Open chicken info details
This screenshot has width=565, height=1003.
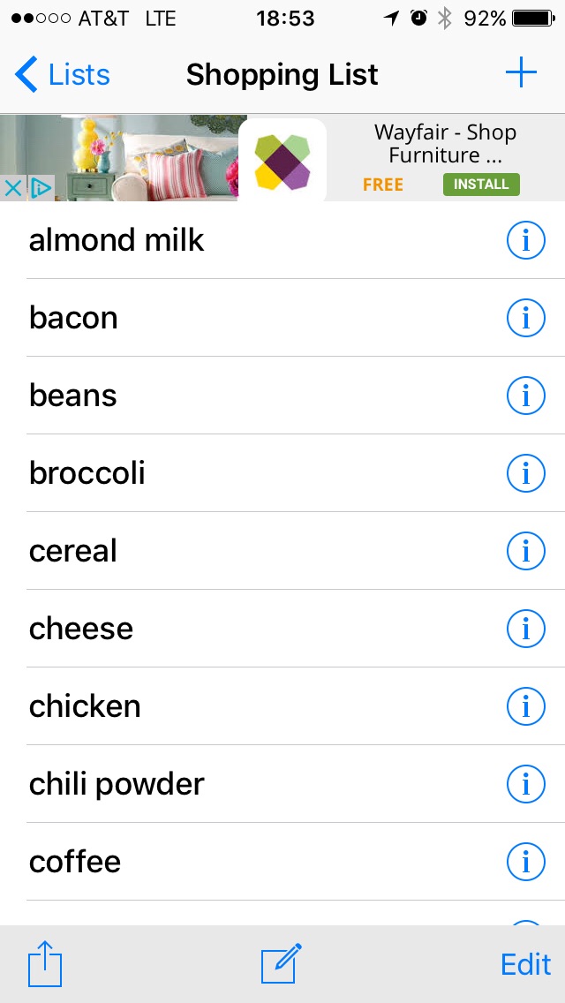[x=526, y=706]
